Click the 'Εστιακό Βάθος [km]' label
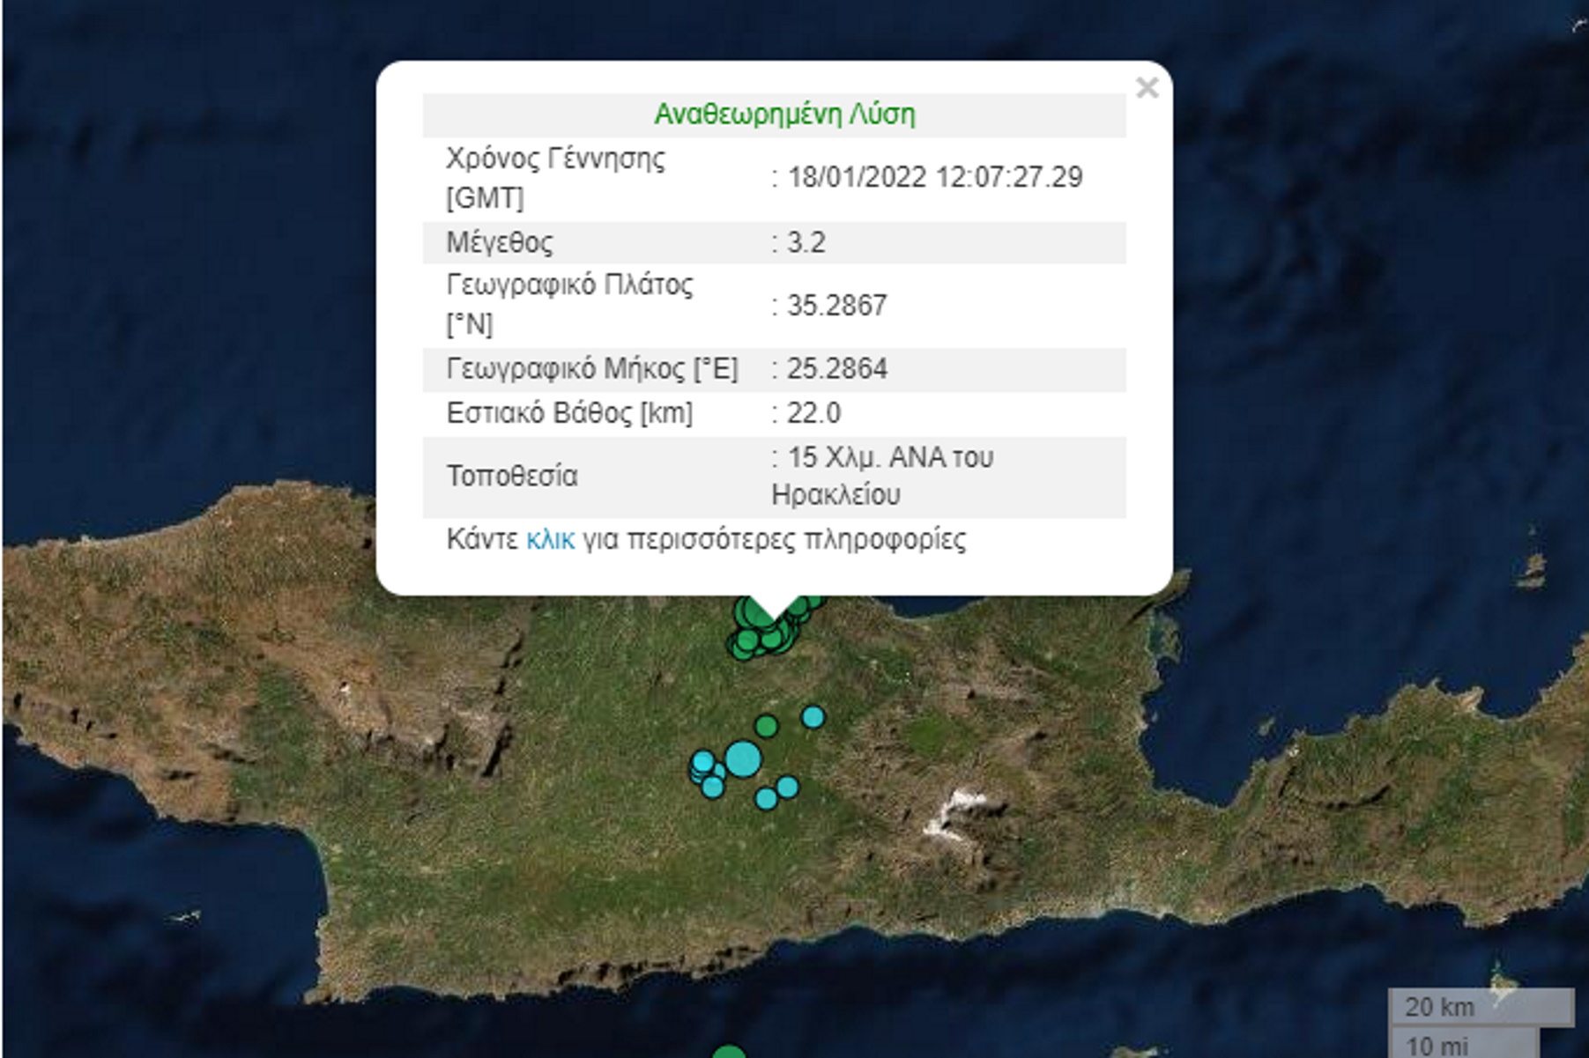The width and height of the screenshot is (1589, 1058). [x=569, y=412]
